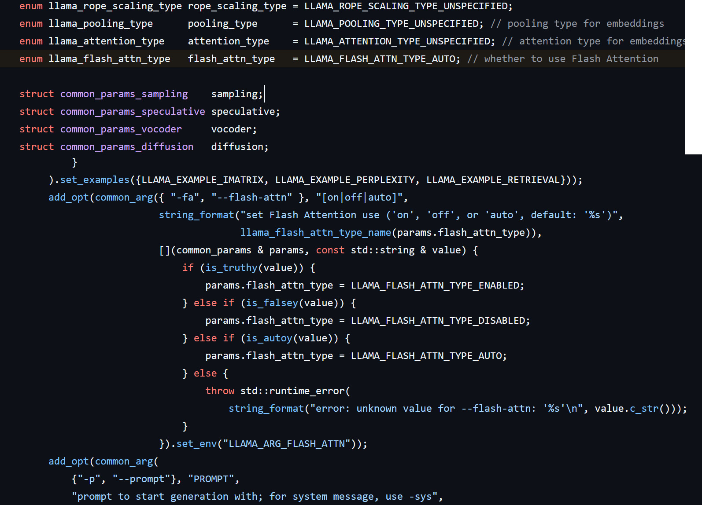The width and height of the screenshot is (702, 505).
Task: Click the 'const' keyword in the lambda
Action: click(x=330, y=250)
